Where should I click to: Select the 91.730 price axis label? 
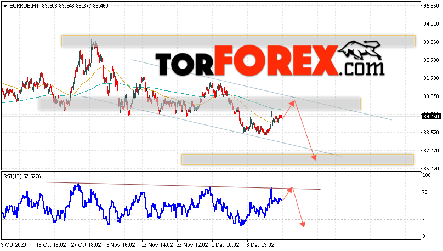pyautogui.click(x=431, y=78)
